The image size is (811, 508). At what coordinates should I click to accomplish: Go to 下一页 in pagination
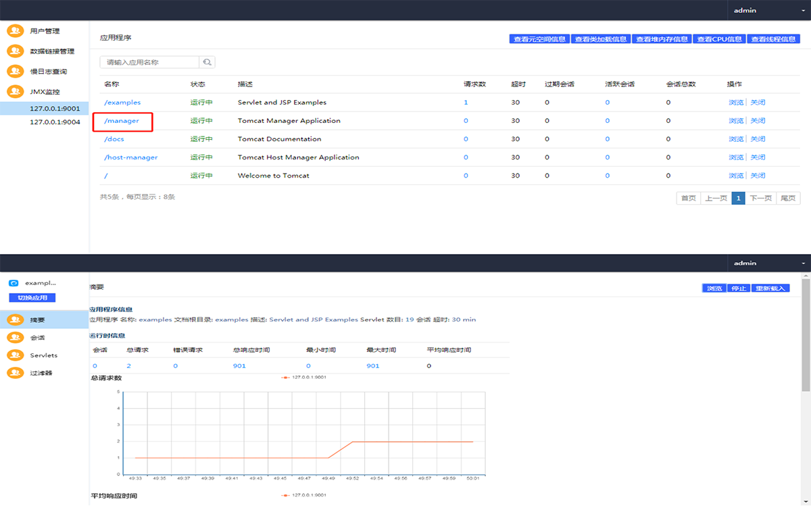760,198
